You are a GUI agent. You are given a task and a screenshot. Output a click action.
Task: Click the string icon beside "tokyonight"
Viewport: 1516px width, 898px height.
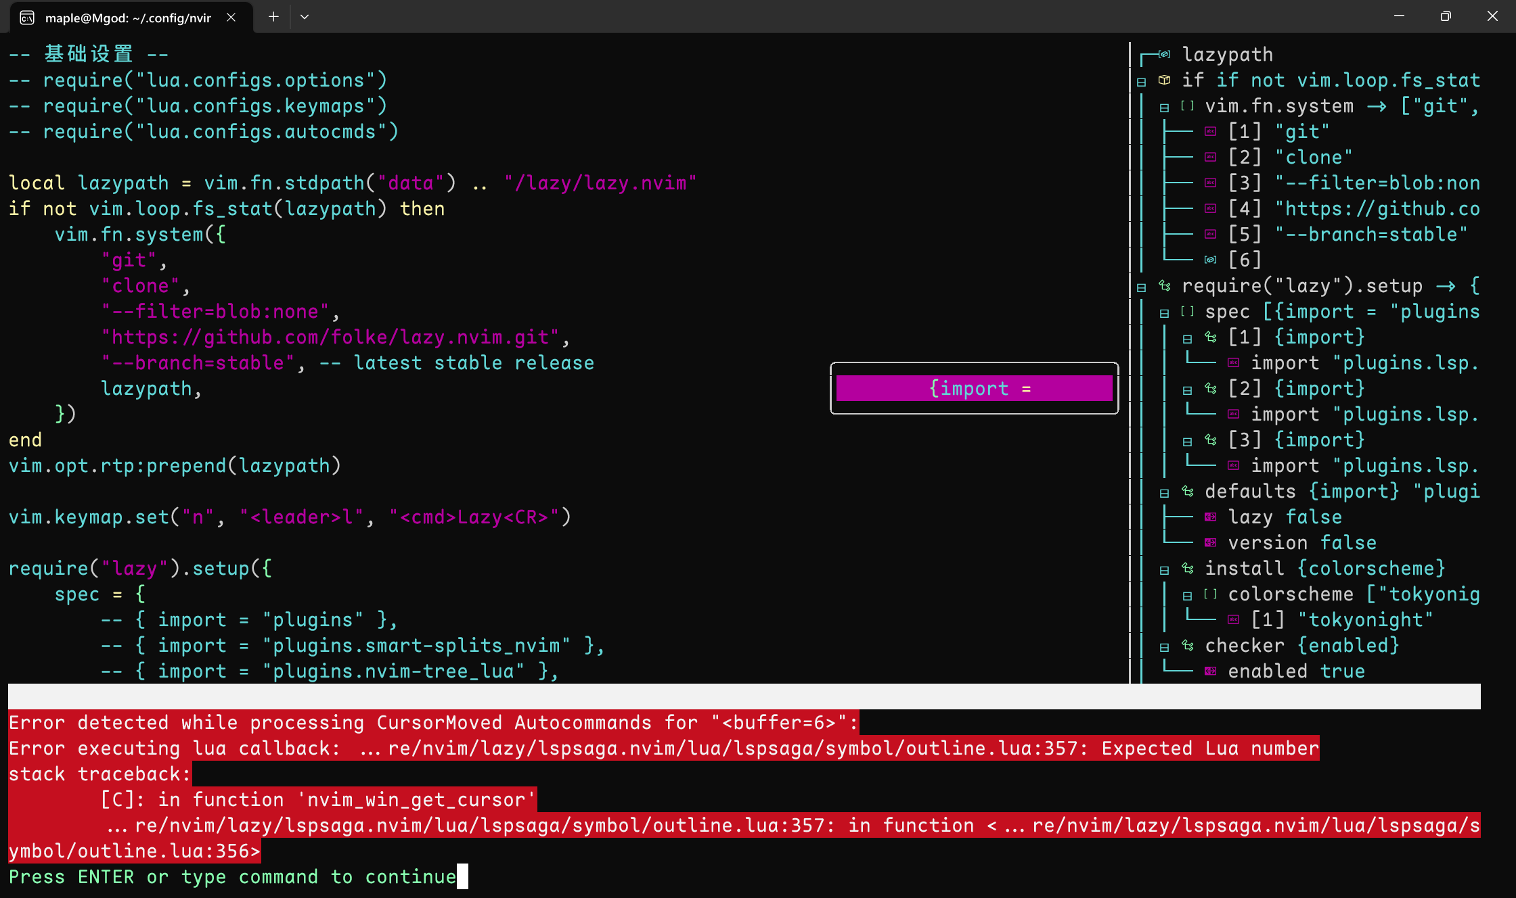pos(1234,619)
